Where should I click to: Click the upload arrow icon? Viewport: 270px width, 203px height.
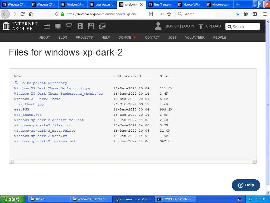(x=201, y=26)
